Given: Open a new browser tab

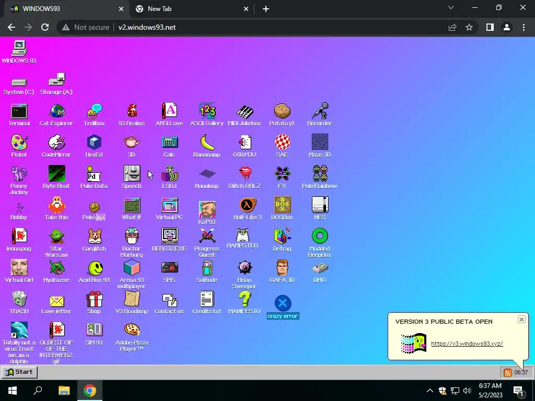Looking at the screenshot, I should (x=266, y=9).
